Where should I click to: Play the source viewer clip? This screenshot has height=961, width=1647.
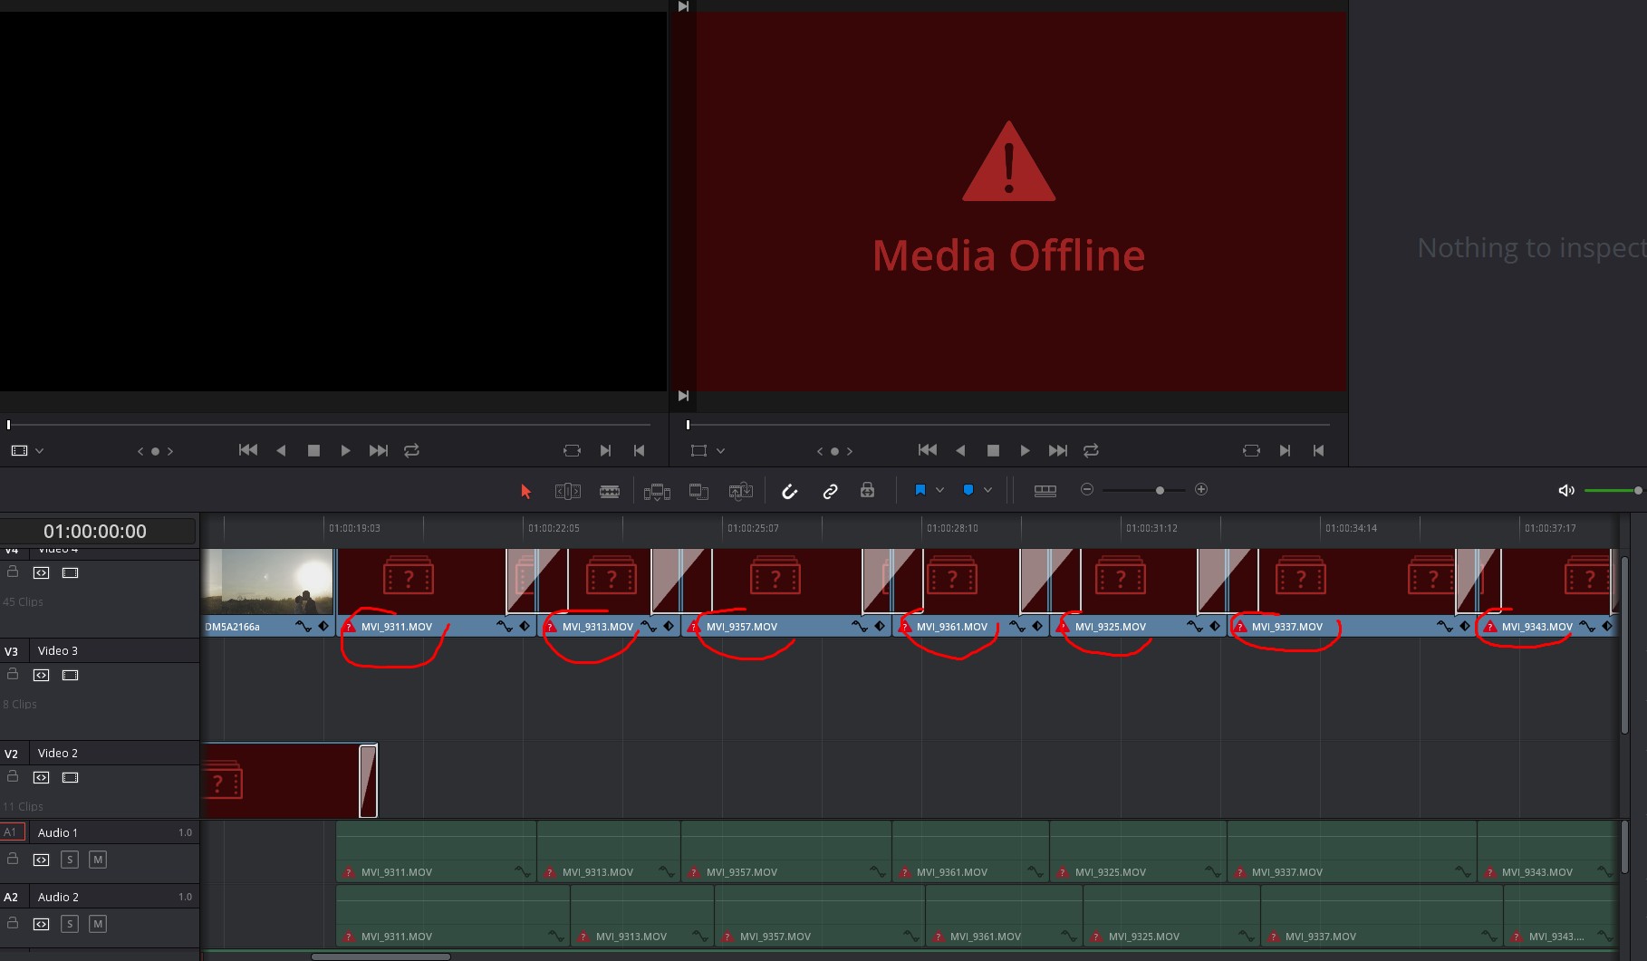[x=345, y=450]
